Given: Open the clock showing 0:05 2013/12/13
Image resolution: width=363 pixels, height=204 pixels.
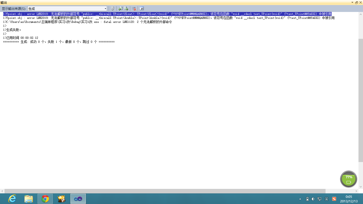Looking at the screenshot, I should 349,199.
